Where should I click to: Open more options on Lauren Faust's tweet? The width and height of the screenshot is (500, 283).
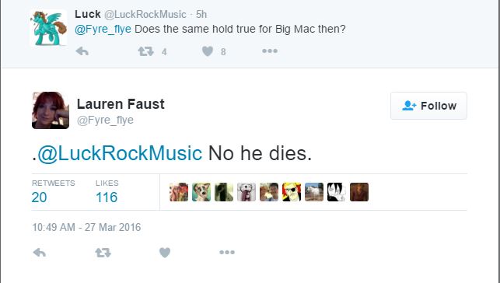(x=227, y=253)
